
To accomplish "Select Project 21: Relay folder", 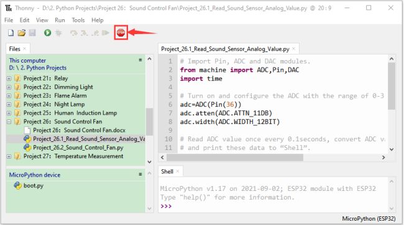I will 45,78.
